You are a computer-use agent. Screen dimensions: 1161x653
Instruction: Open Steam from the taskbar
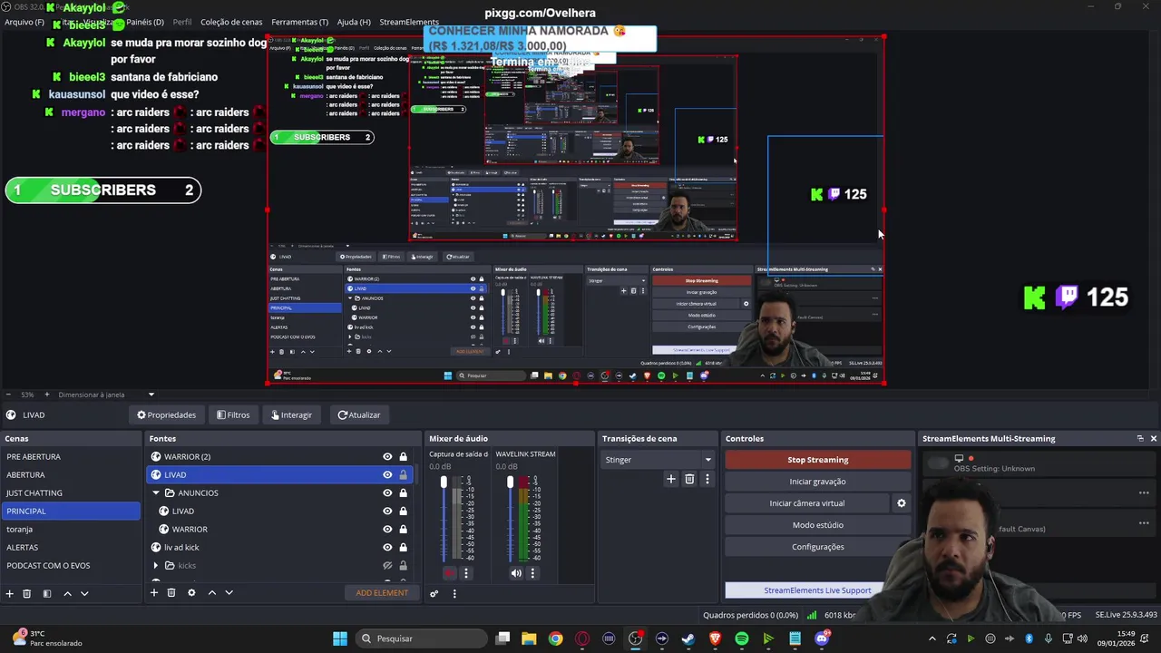pyautogui.click(x=688, y=638)
